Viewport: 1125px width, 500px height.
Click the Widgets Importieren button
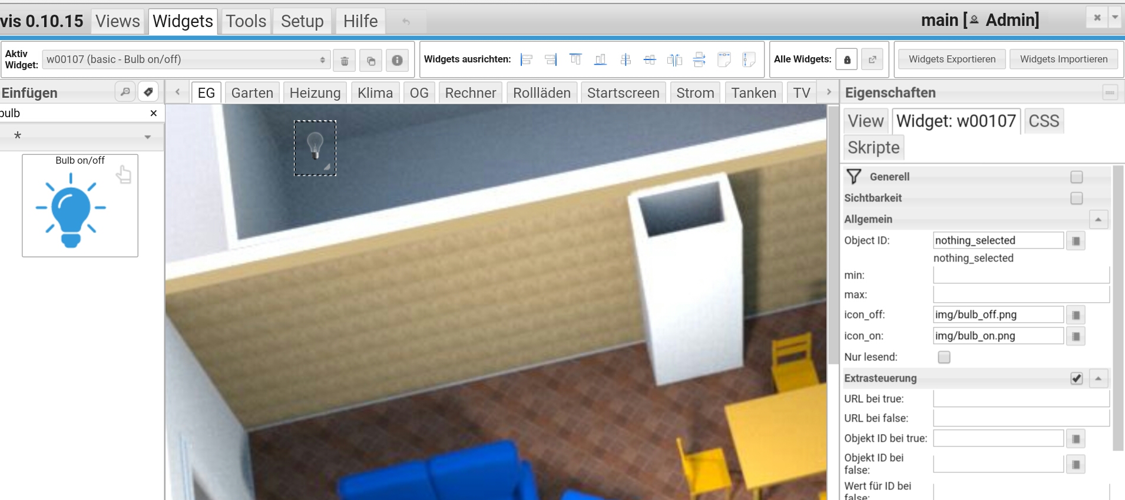1064,59
